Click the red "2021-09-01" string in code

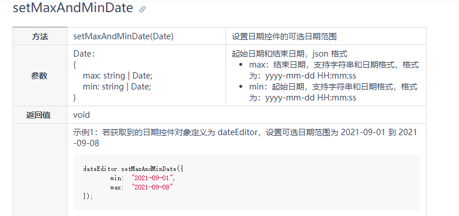[153, 178]
